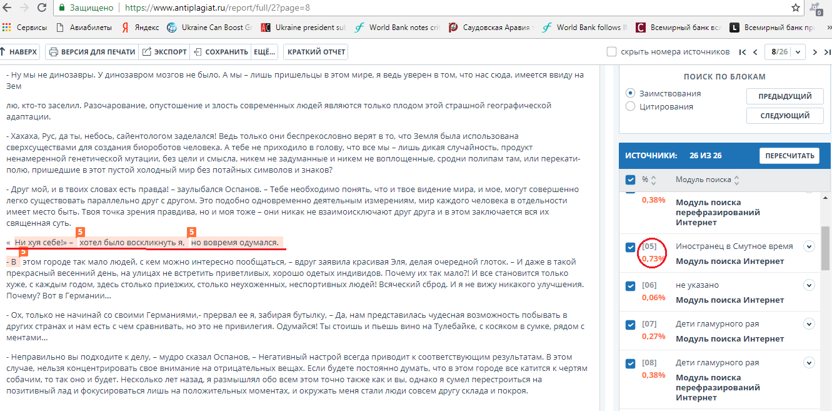This screenshot has height=411, width=832.
Task: Uncheck source [07] checkbox
Action: [x=631, y=325]
